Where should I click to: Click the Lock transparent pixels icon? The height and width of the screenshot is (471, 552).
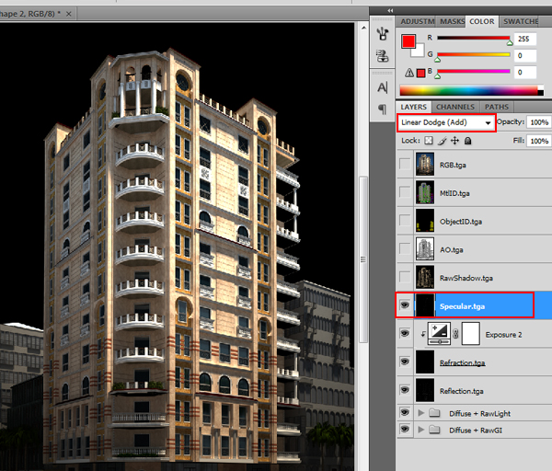(x=429, y=141)
